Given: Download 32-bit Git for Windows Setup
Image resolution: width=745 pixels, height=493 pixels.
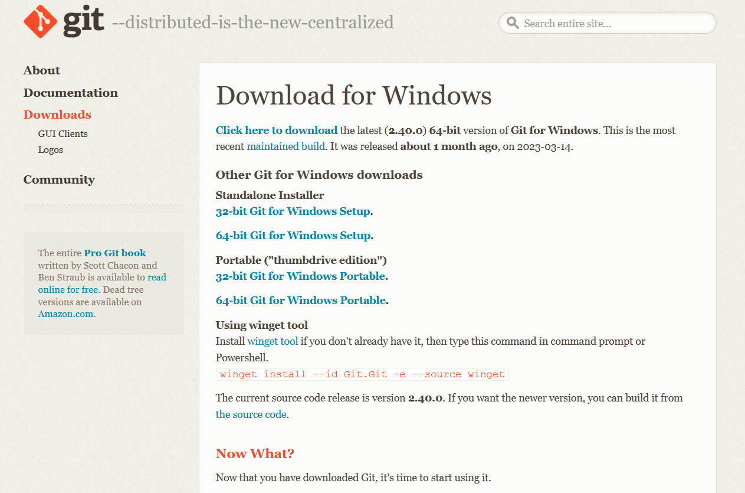Looking at the screenshot, I should tap(293, 211).
